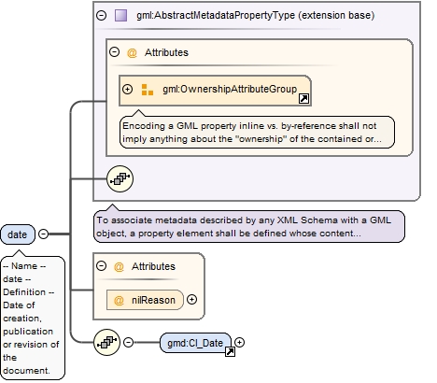Follow the gml:OwnershipAttributeGroup reference arrow icon
Screen dimensions: 437x383
(303, 99)
